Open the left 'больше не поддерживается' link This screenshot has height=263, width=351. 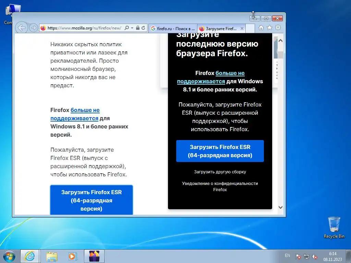pos(75,114)
